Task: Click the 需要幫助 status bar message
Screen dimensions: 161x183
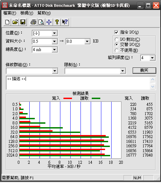Action: 18,178
